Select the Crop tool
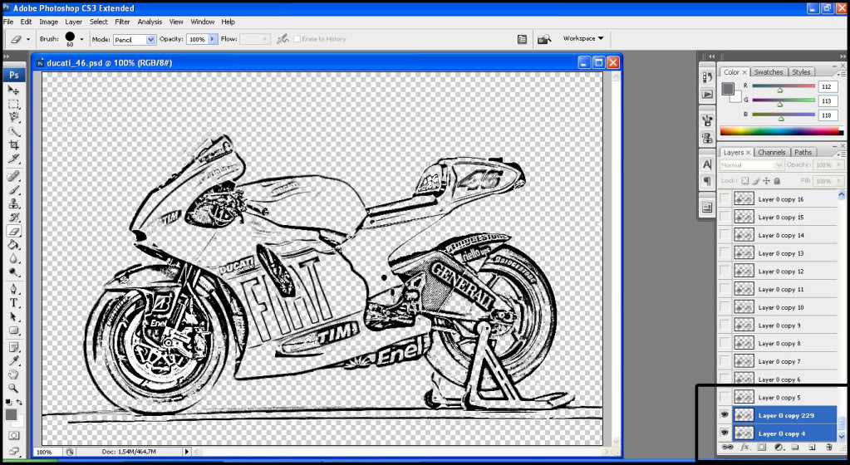 coord(13,144)
